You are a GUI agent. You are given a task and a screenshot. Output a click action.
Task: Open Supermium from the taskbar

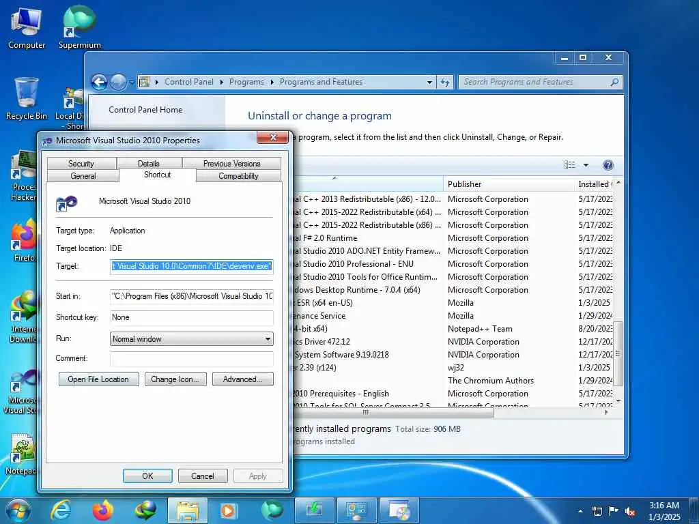tap(272, 510)
